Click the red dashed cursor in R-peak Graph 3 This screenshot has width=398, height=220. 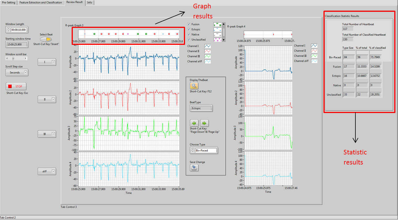(x=85, y=34)
